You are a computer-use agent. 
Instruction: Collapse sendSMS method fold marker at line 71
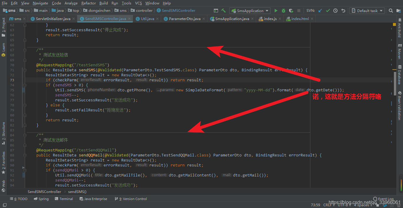(25, 70)
